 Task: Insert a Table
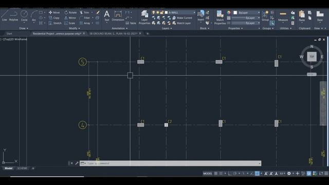click(x=131, y=23)
